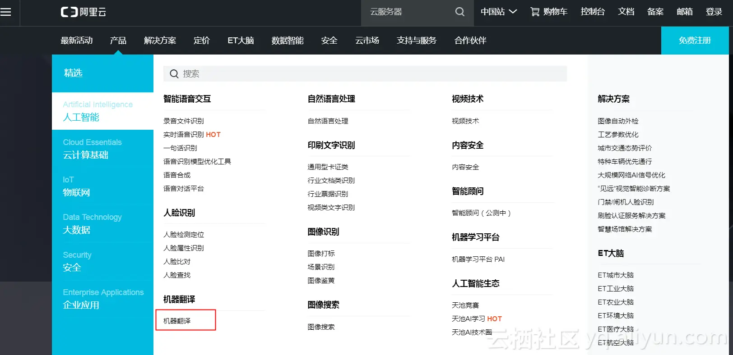Image resolution: width=733 pixels, height=355 pixels.
Task: Click the Aliyun logo
Action: [x=84, y=12]
